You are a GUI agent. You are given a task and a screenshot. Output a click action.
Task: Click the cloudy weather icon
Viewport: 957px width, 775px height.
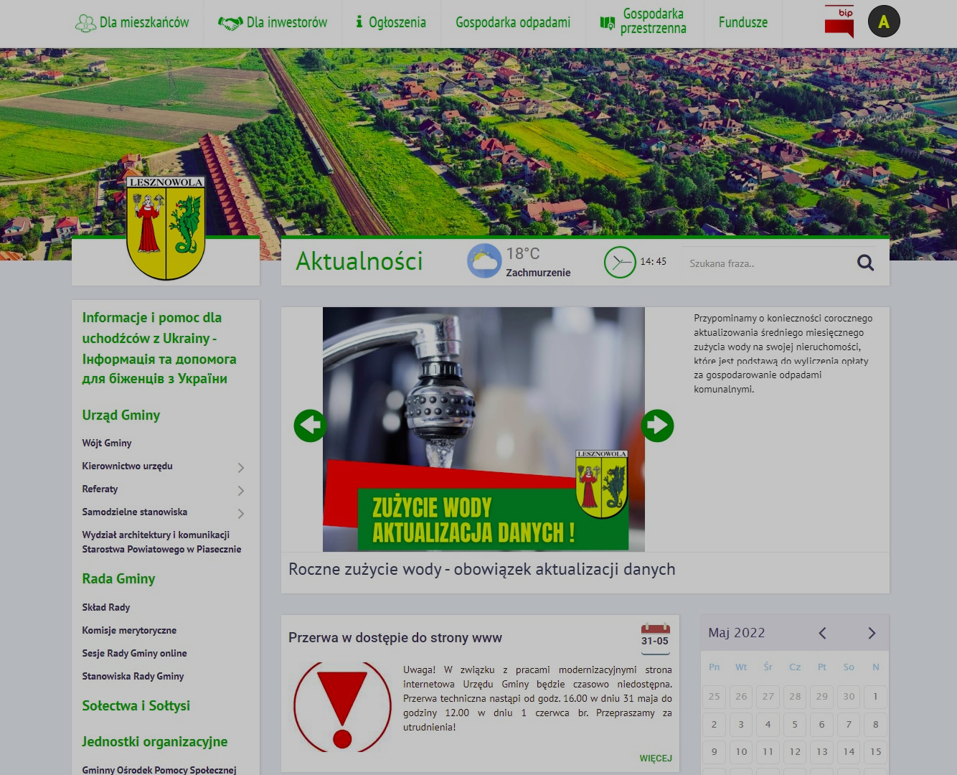pos(484,261)
